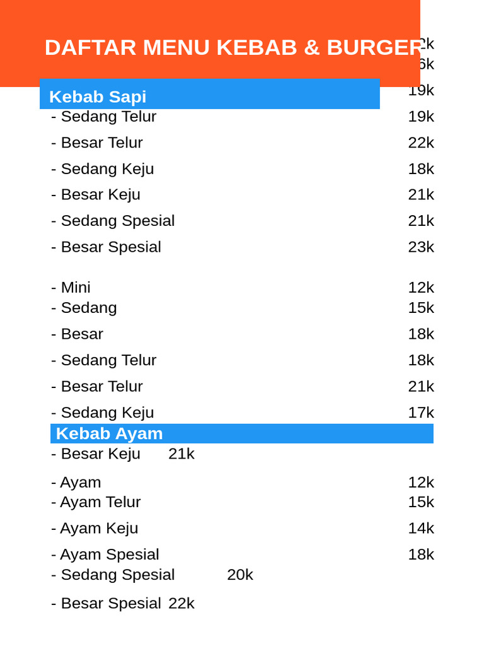Click the 20k price
484x646 pixels.
click(240, 575)
